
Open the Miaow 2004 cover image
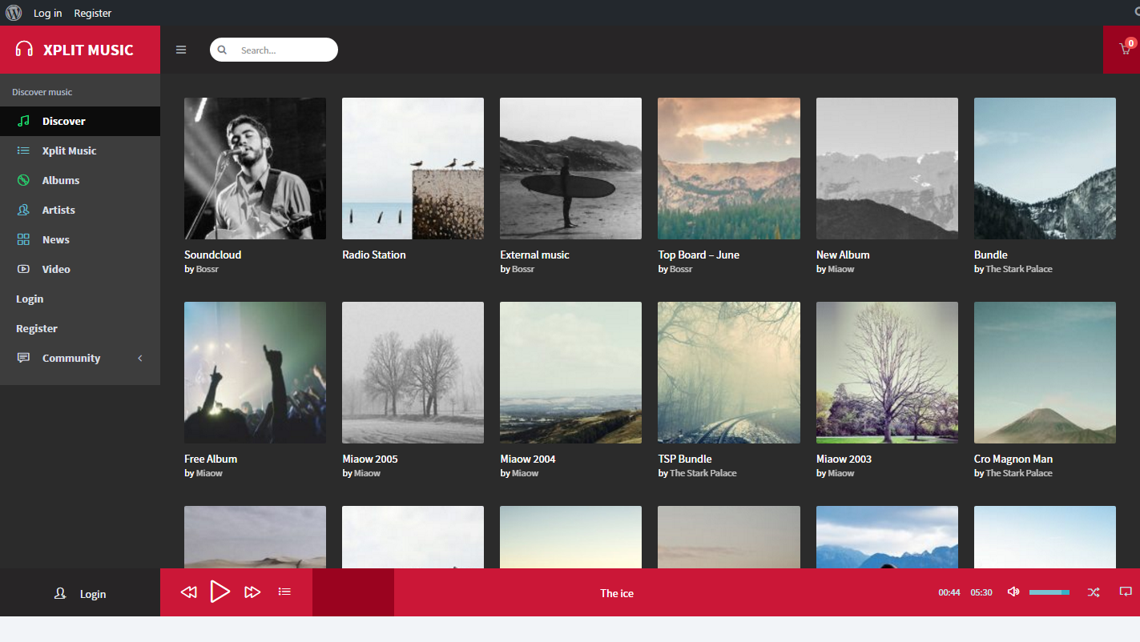pyautogui.click(x=570, y=372)
